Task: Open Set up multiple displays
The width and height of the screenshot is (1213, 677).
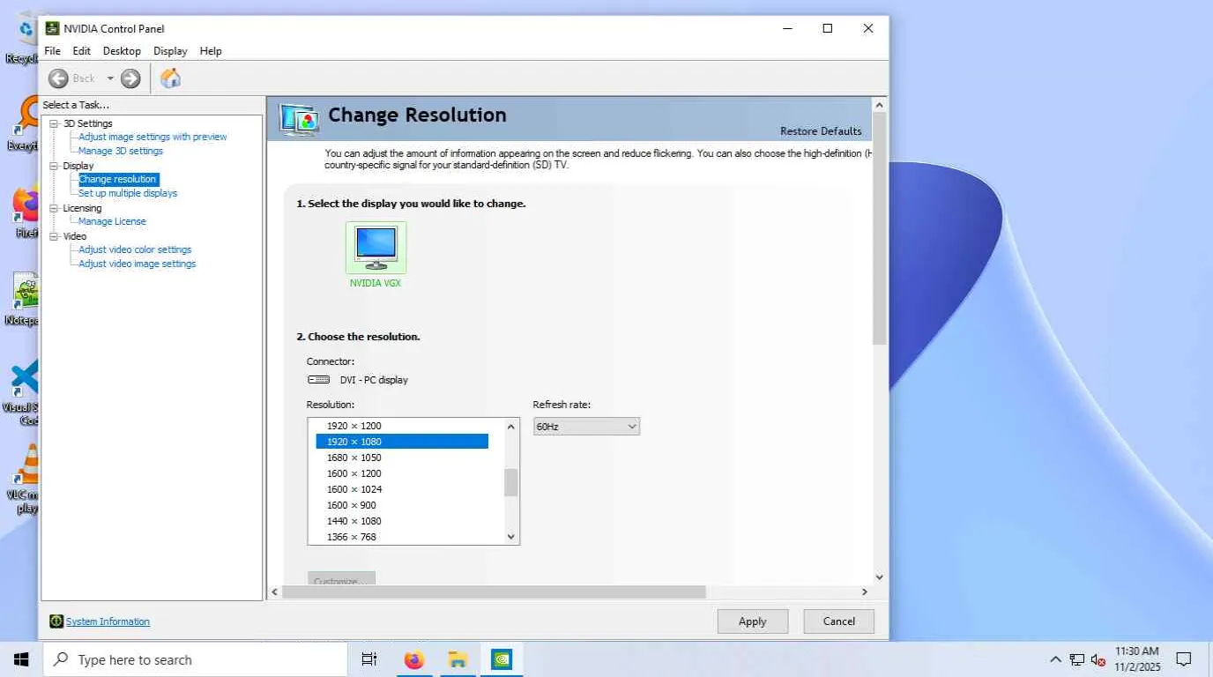Action: tap(128, 193)
